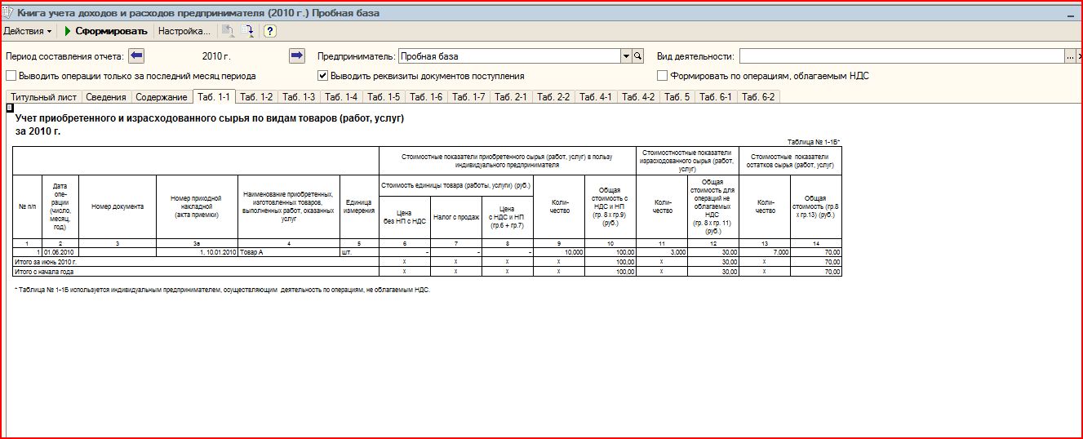The width and height of the screenshot is (1083, 439).
Task: Click the small marker above the report title
Action: [10, 108]
